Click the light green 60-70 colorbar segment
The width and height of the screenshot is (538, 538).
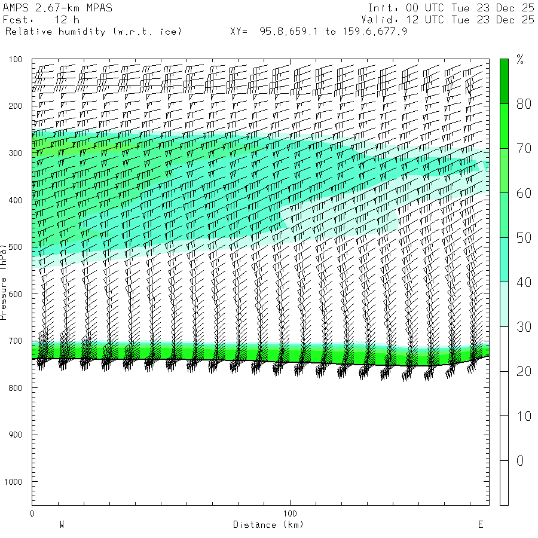(504, 170)
